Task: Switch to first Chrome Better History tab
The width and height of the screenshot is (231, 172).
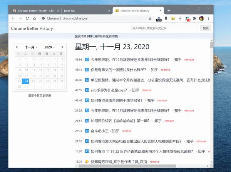Action: click(36, 11)
